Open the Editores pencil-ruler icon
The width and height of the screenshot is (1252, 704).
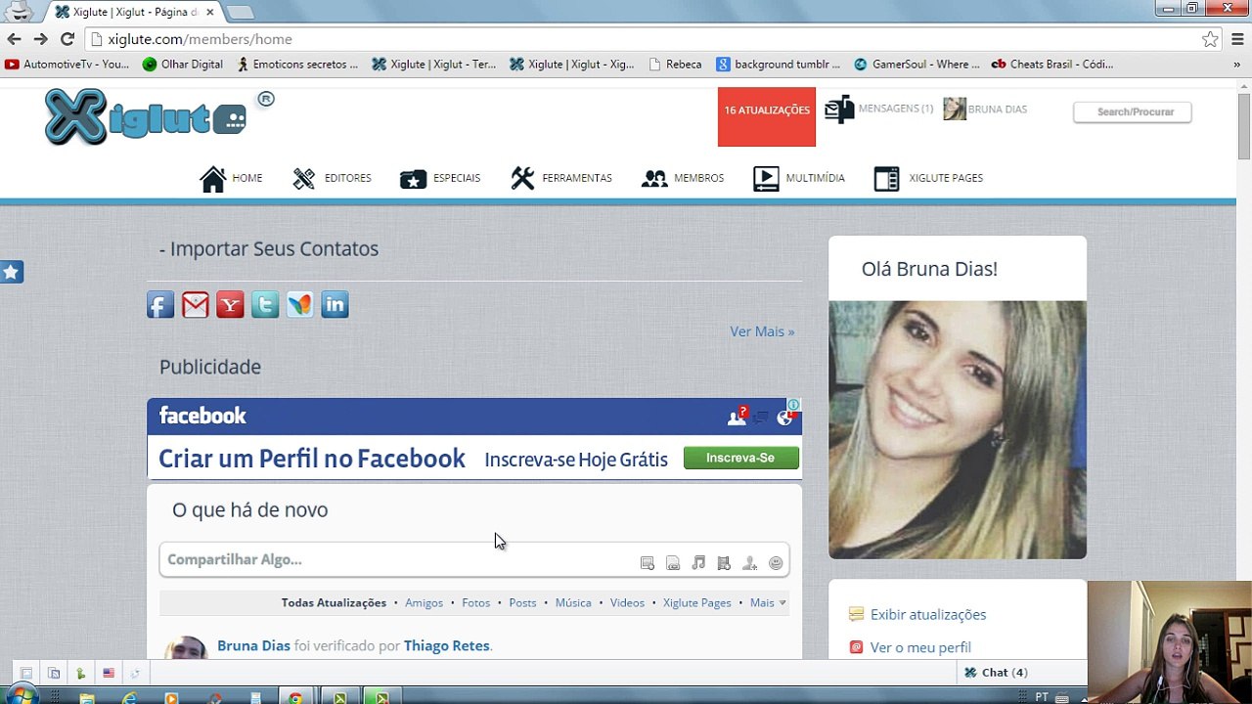(x=304, y=178)
